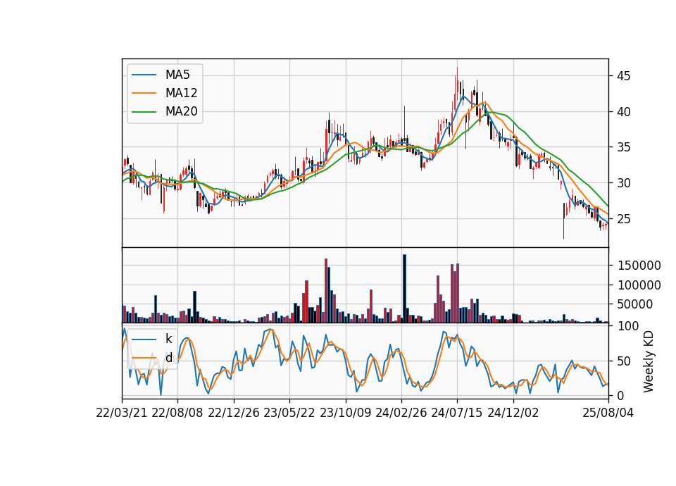
Task: Click the d legend label in KD panel
Action: tap(168, 358)
